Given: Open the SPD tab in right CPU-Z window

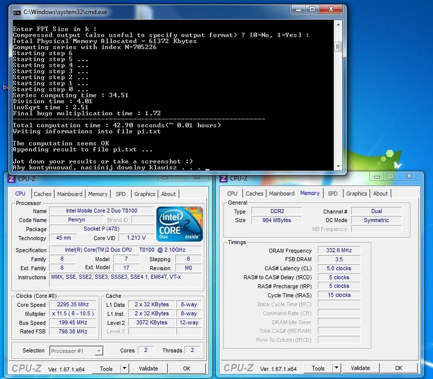Looking at the screenshot, I should [333, 194].
